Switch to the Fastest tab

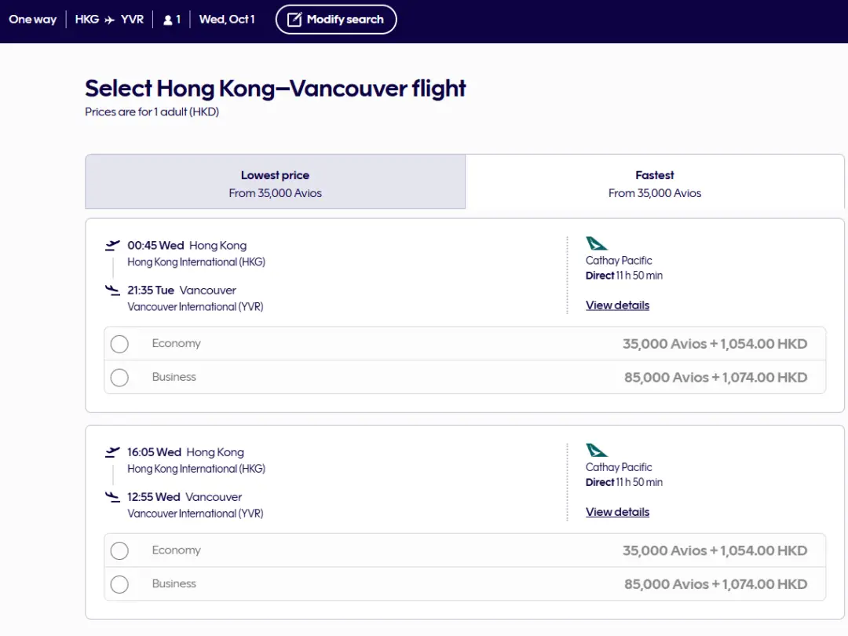coord(655,183)
